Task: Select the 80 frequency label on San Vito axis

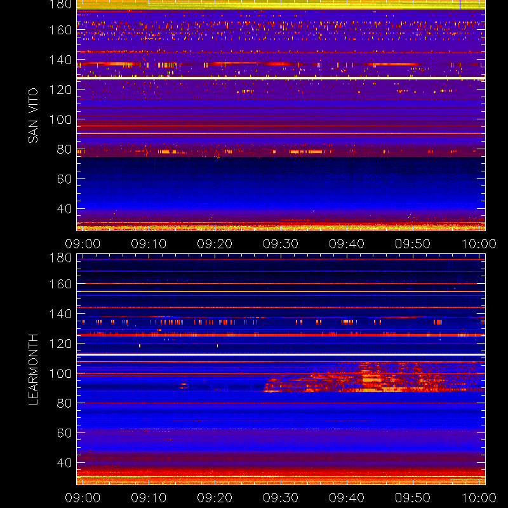Action: (65, 149)
